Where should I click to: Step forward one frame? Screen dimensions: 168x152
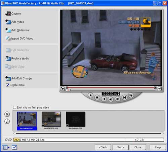tap(118, 99)
